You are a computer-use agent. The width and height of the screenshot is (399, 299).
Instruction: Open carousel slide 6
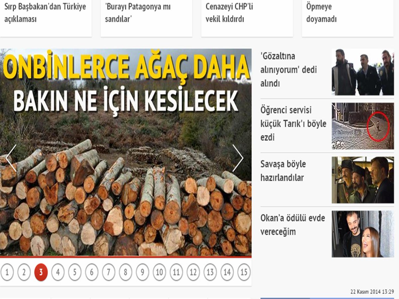pos(92,273)
